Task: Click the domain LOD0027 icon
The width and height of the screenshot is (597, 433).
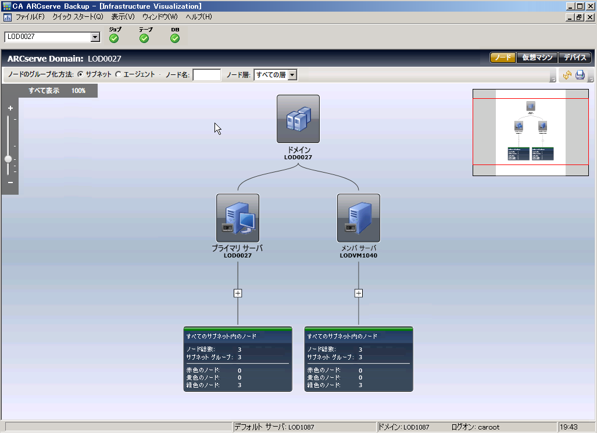Action: point(298,119)
